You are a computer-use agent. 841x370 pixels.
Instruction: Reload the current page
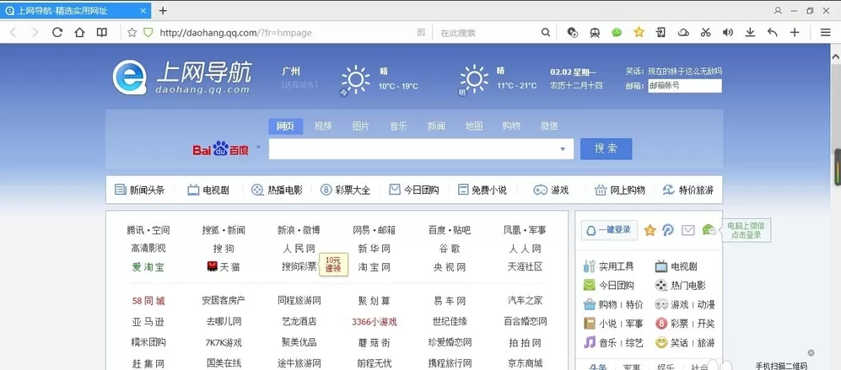57,33
